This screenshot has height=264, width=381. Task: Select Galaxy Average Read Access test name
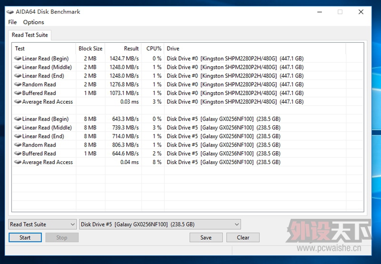click(47, 162)
